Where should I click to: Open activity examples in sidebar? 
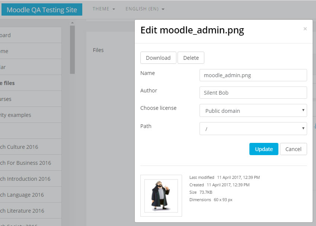click(x=31, y=115)
